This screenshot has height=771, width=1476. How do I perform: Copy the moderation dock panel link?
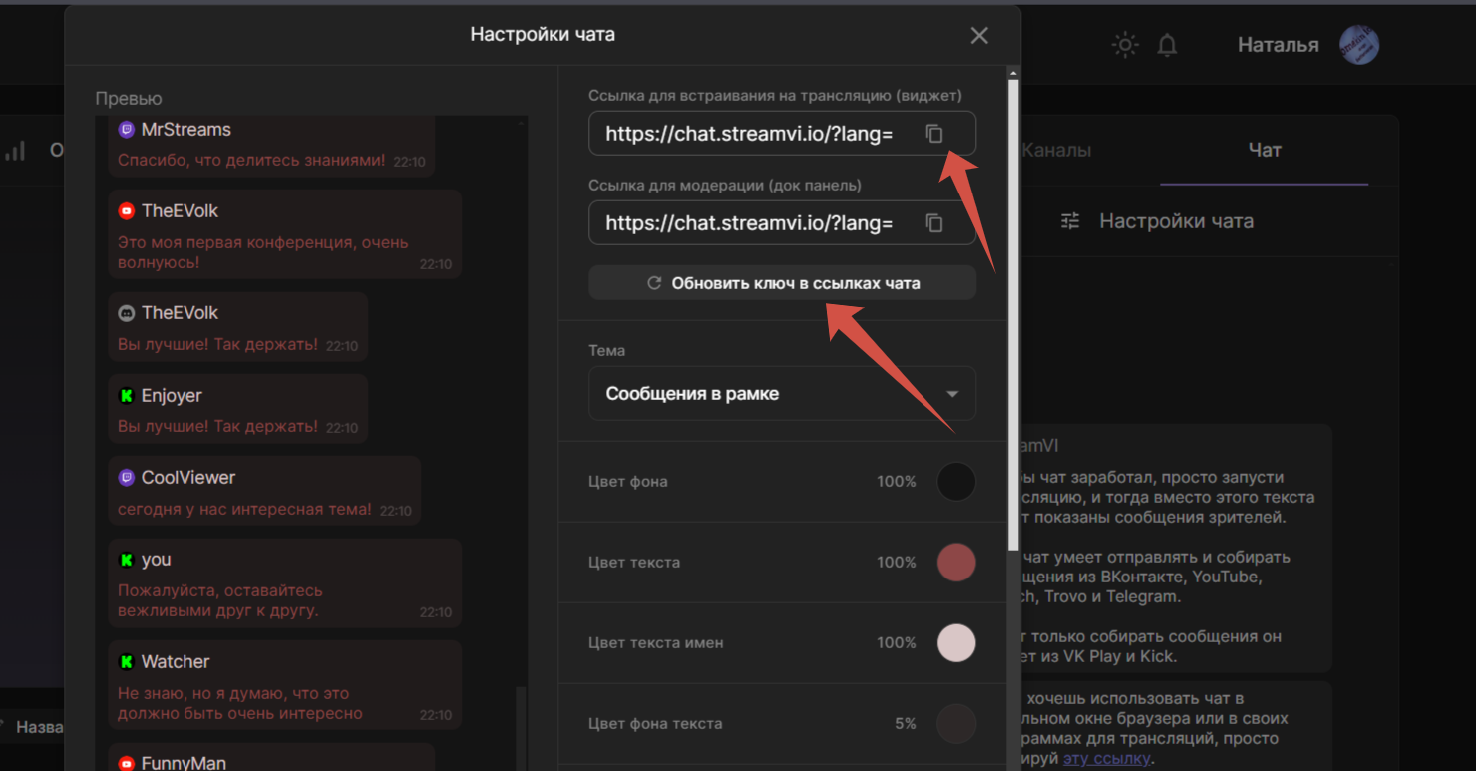[x=934, y=223]
